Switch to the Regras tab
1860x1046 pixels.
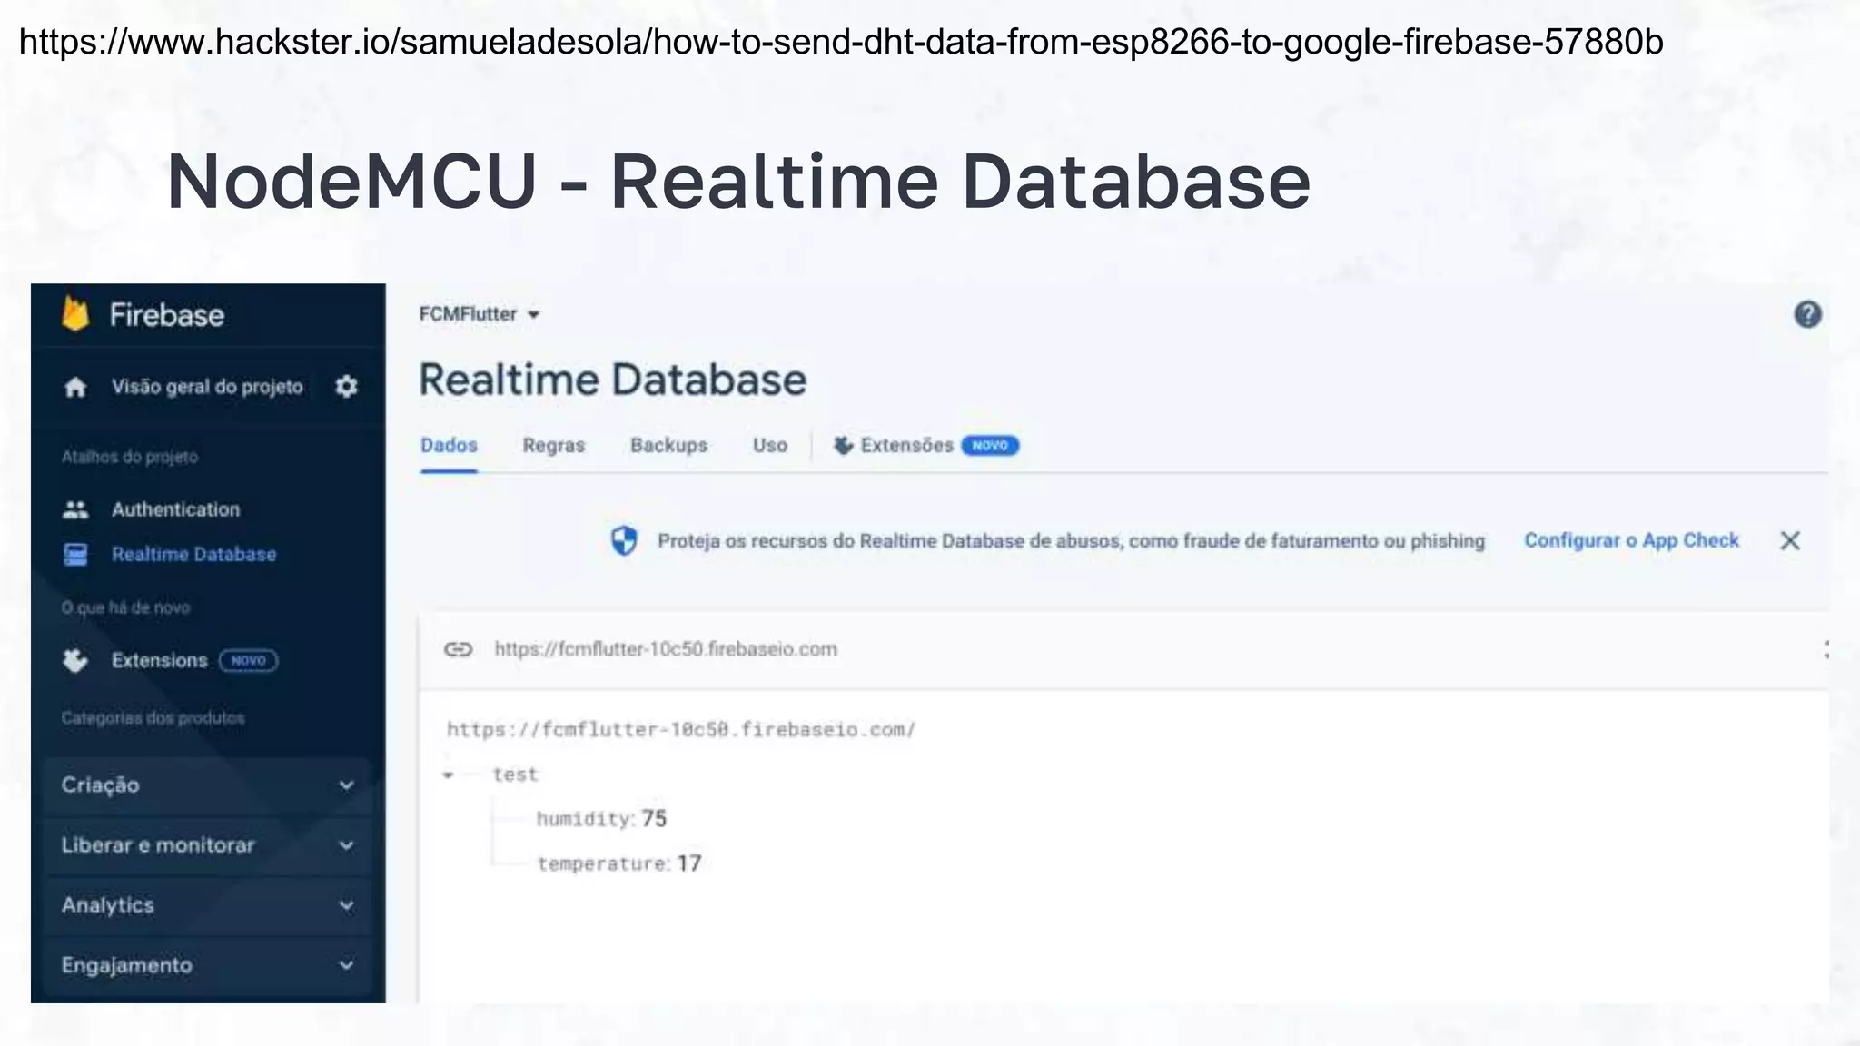click(x=554, y=446)
